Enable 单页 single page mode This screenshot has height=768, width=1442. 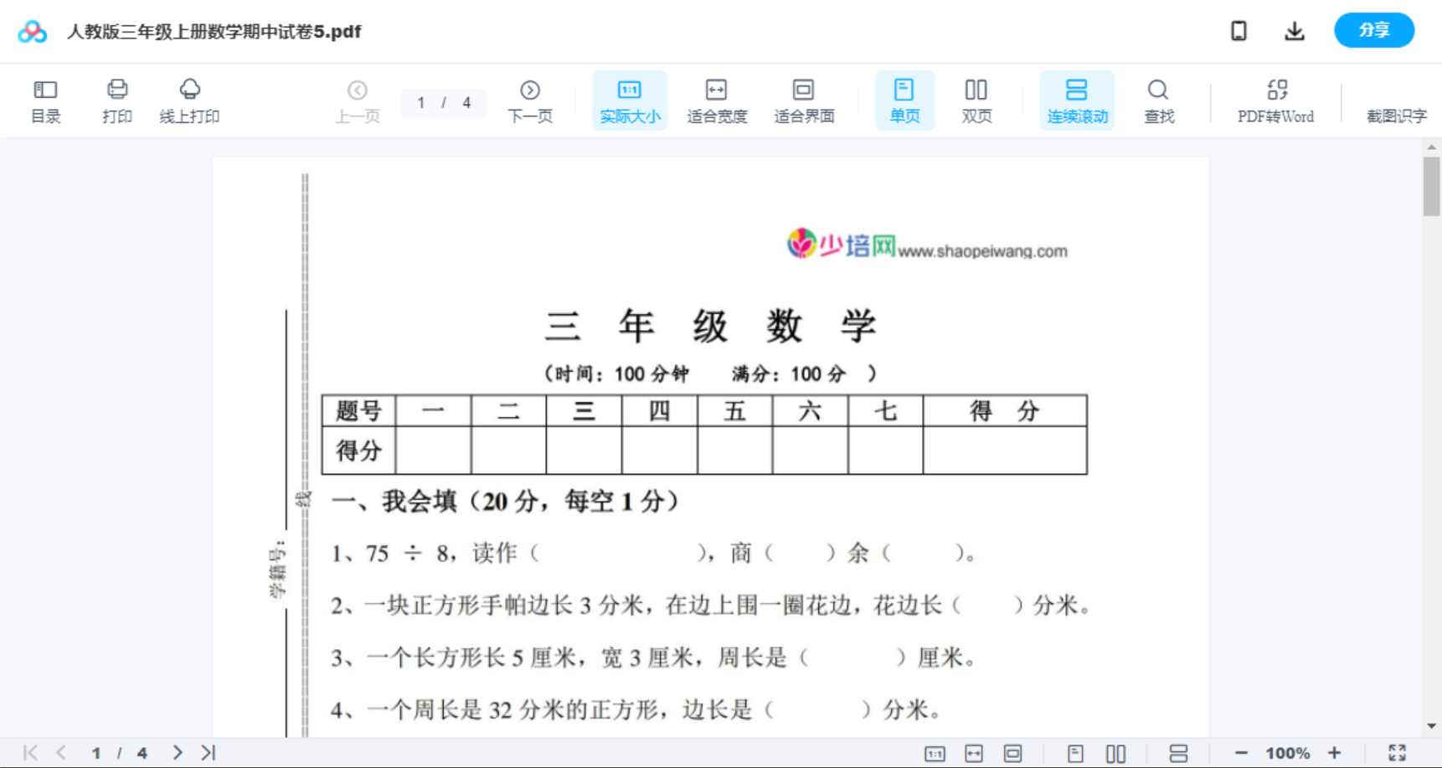pos(904,100)
